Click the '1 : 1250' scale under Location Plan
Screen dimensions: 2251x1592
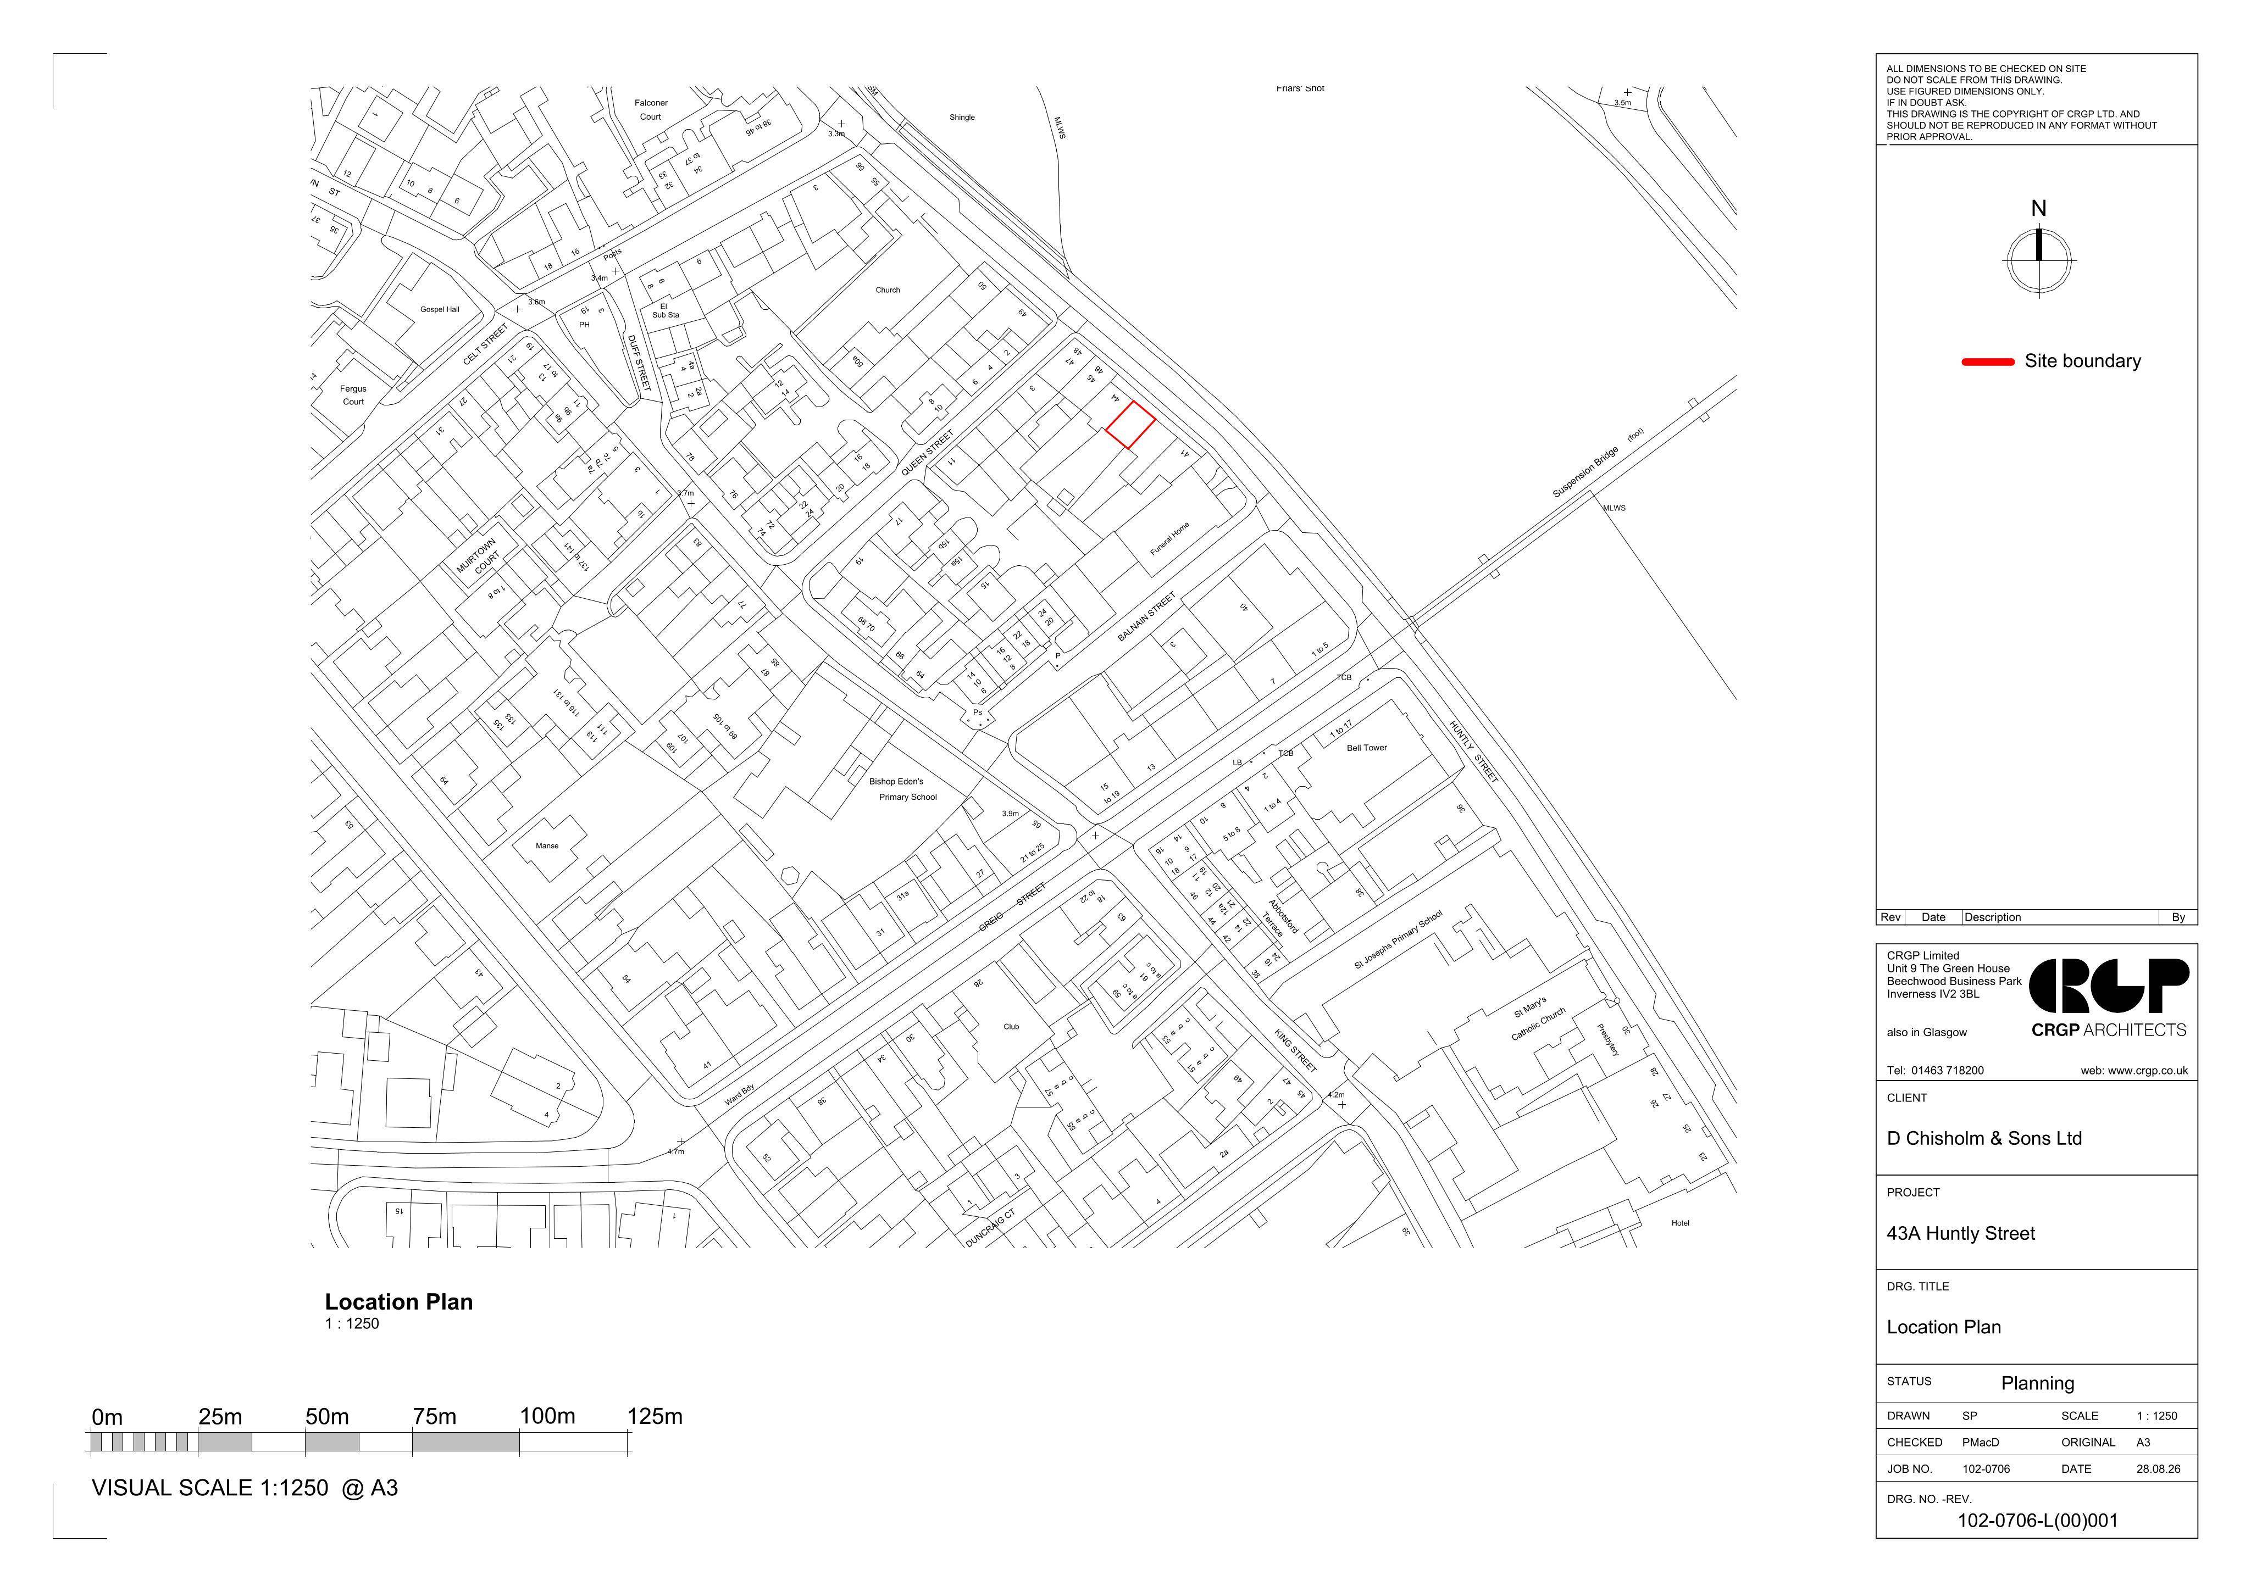pyautogui.click(x=352, y=1323)
